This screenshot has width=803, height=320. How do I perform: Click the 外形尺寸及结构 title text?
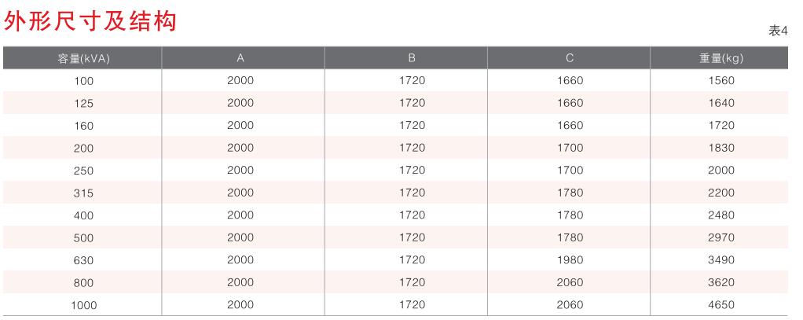[91, 21]
